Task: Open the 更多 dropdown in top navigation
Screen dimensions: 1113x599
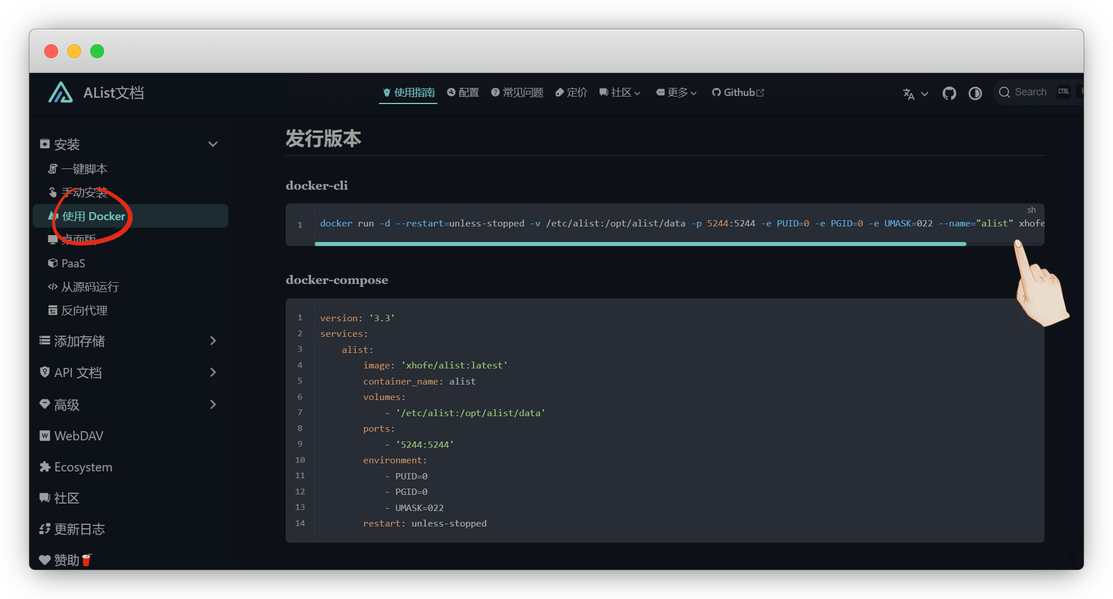Action: coord(676,93)
